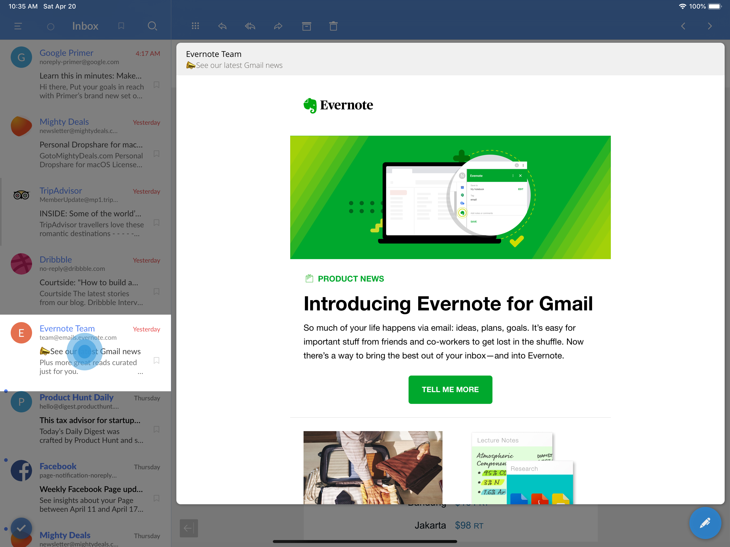Screen dimensions: 730x547
Task: Toggle the circle unread filter in header
Action: click(51, 27)
